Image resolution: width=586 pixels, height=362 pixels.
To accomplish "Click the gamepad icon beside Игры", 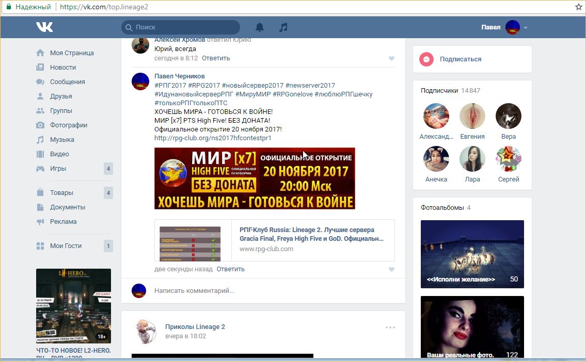I will point(40,169).
